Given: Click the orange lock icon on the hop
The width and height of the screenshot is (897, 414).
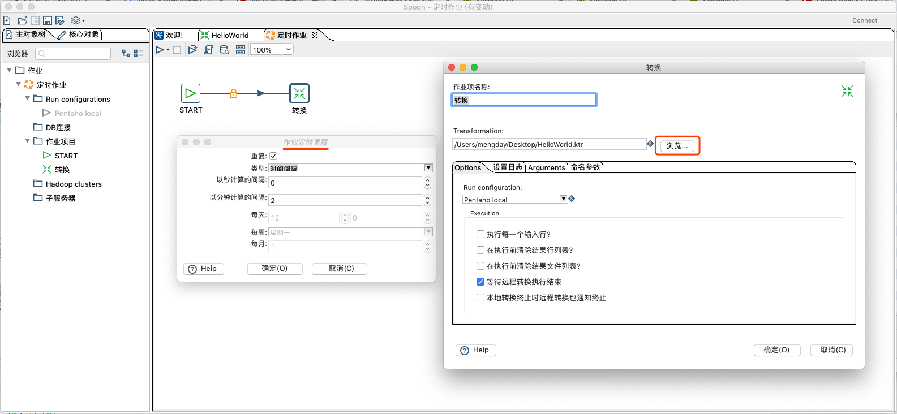Looking at the screenshot, I should (x=234, y=93).
